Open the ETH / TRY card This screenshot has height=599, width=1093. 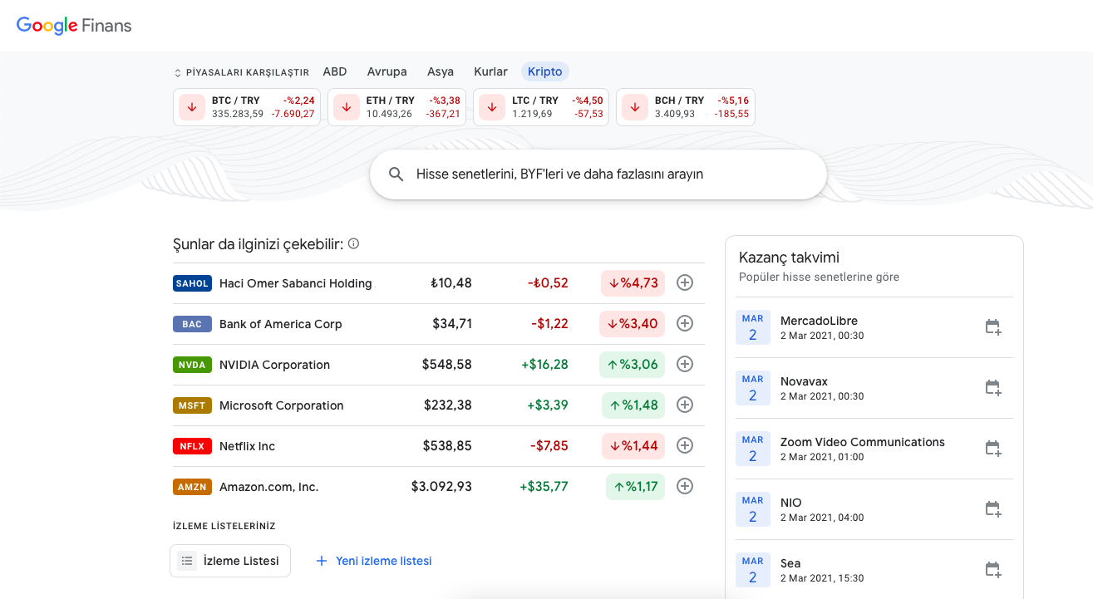pyautogui.click(x=397, y=107)
